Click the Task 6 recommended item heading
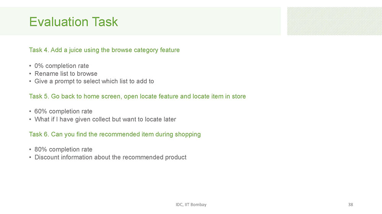382x214 pixels. click(115, 134)
